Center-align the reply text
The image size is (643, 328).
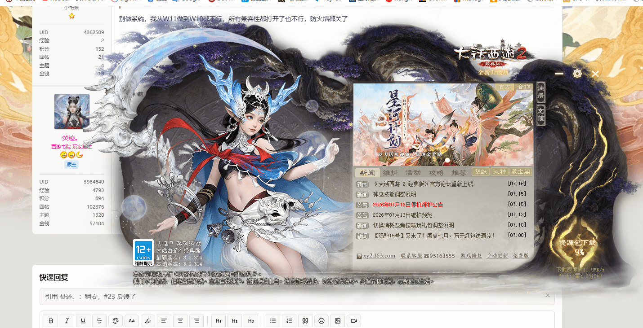coord(180,321)
